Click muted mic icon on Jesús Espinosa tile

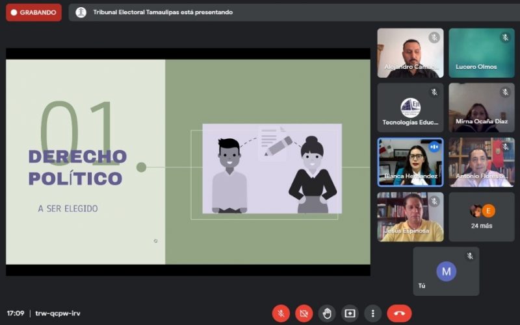coord(434,202)
